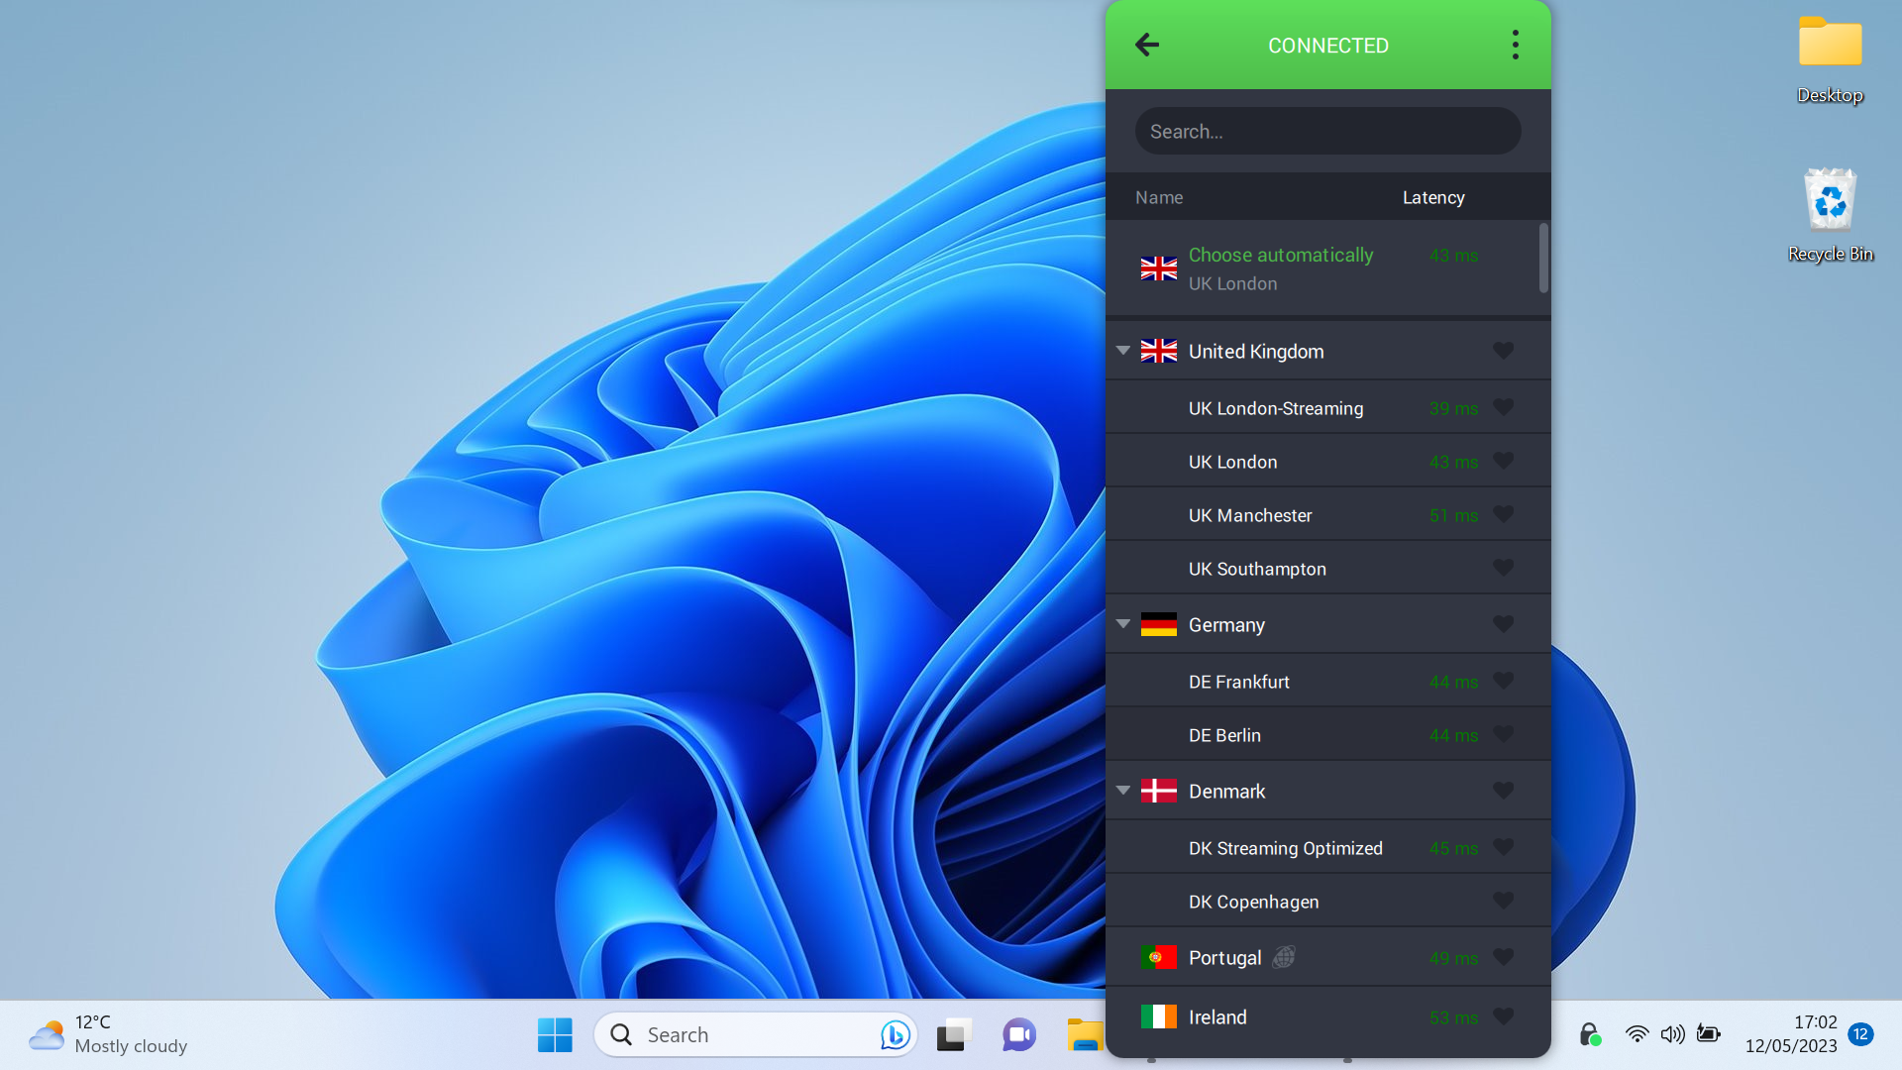1902x1070 pixels.
Task: Select the Ireland location
Action: point(1327,1017)
